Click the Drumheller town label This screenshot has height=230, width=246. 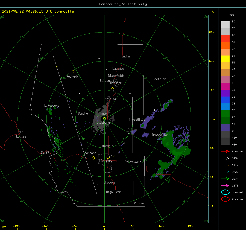coord(160,135)
